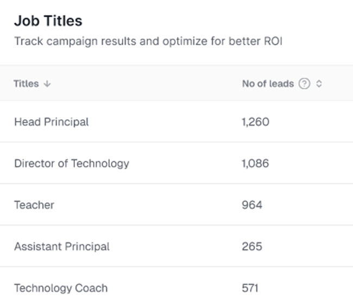Select the Assistant Principal title
This screenshot has height=301, width=353.
(x=62, y=246)
